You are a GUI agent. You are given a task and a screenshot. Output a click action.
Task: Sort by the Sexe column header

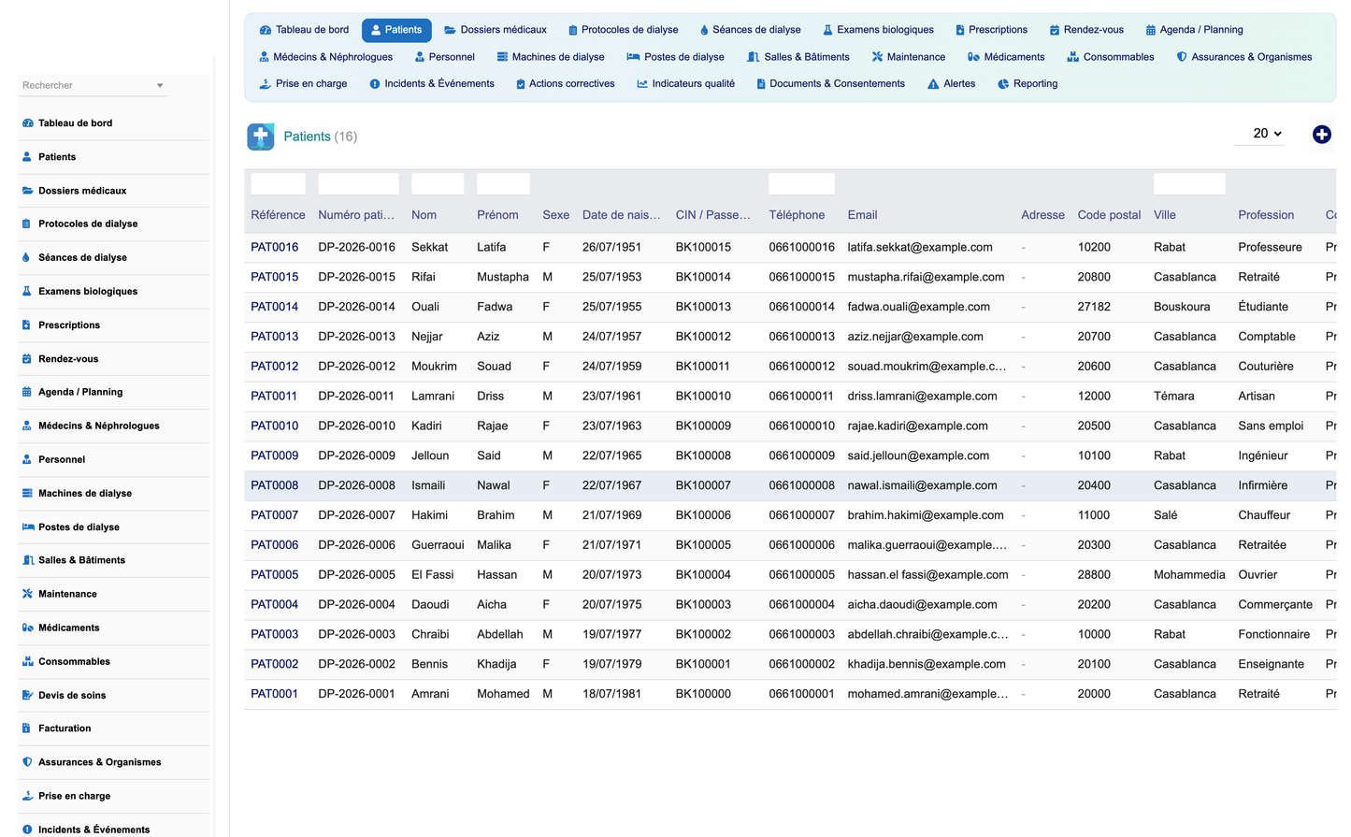point(555,215)
